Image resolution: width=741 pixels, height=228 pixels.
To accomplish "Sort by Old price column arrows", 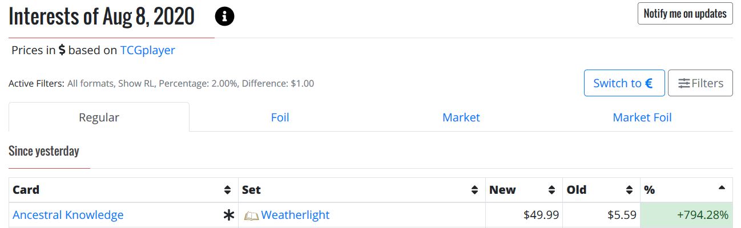I will pyautogui.click(x=629, y=190).
